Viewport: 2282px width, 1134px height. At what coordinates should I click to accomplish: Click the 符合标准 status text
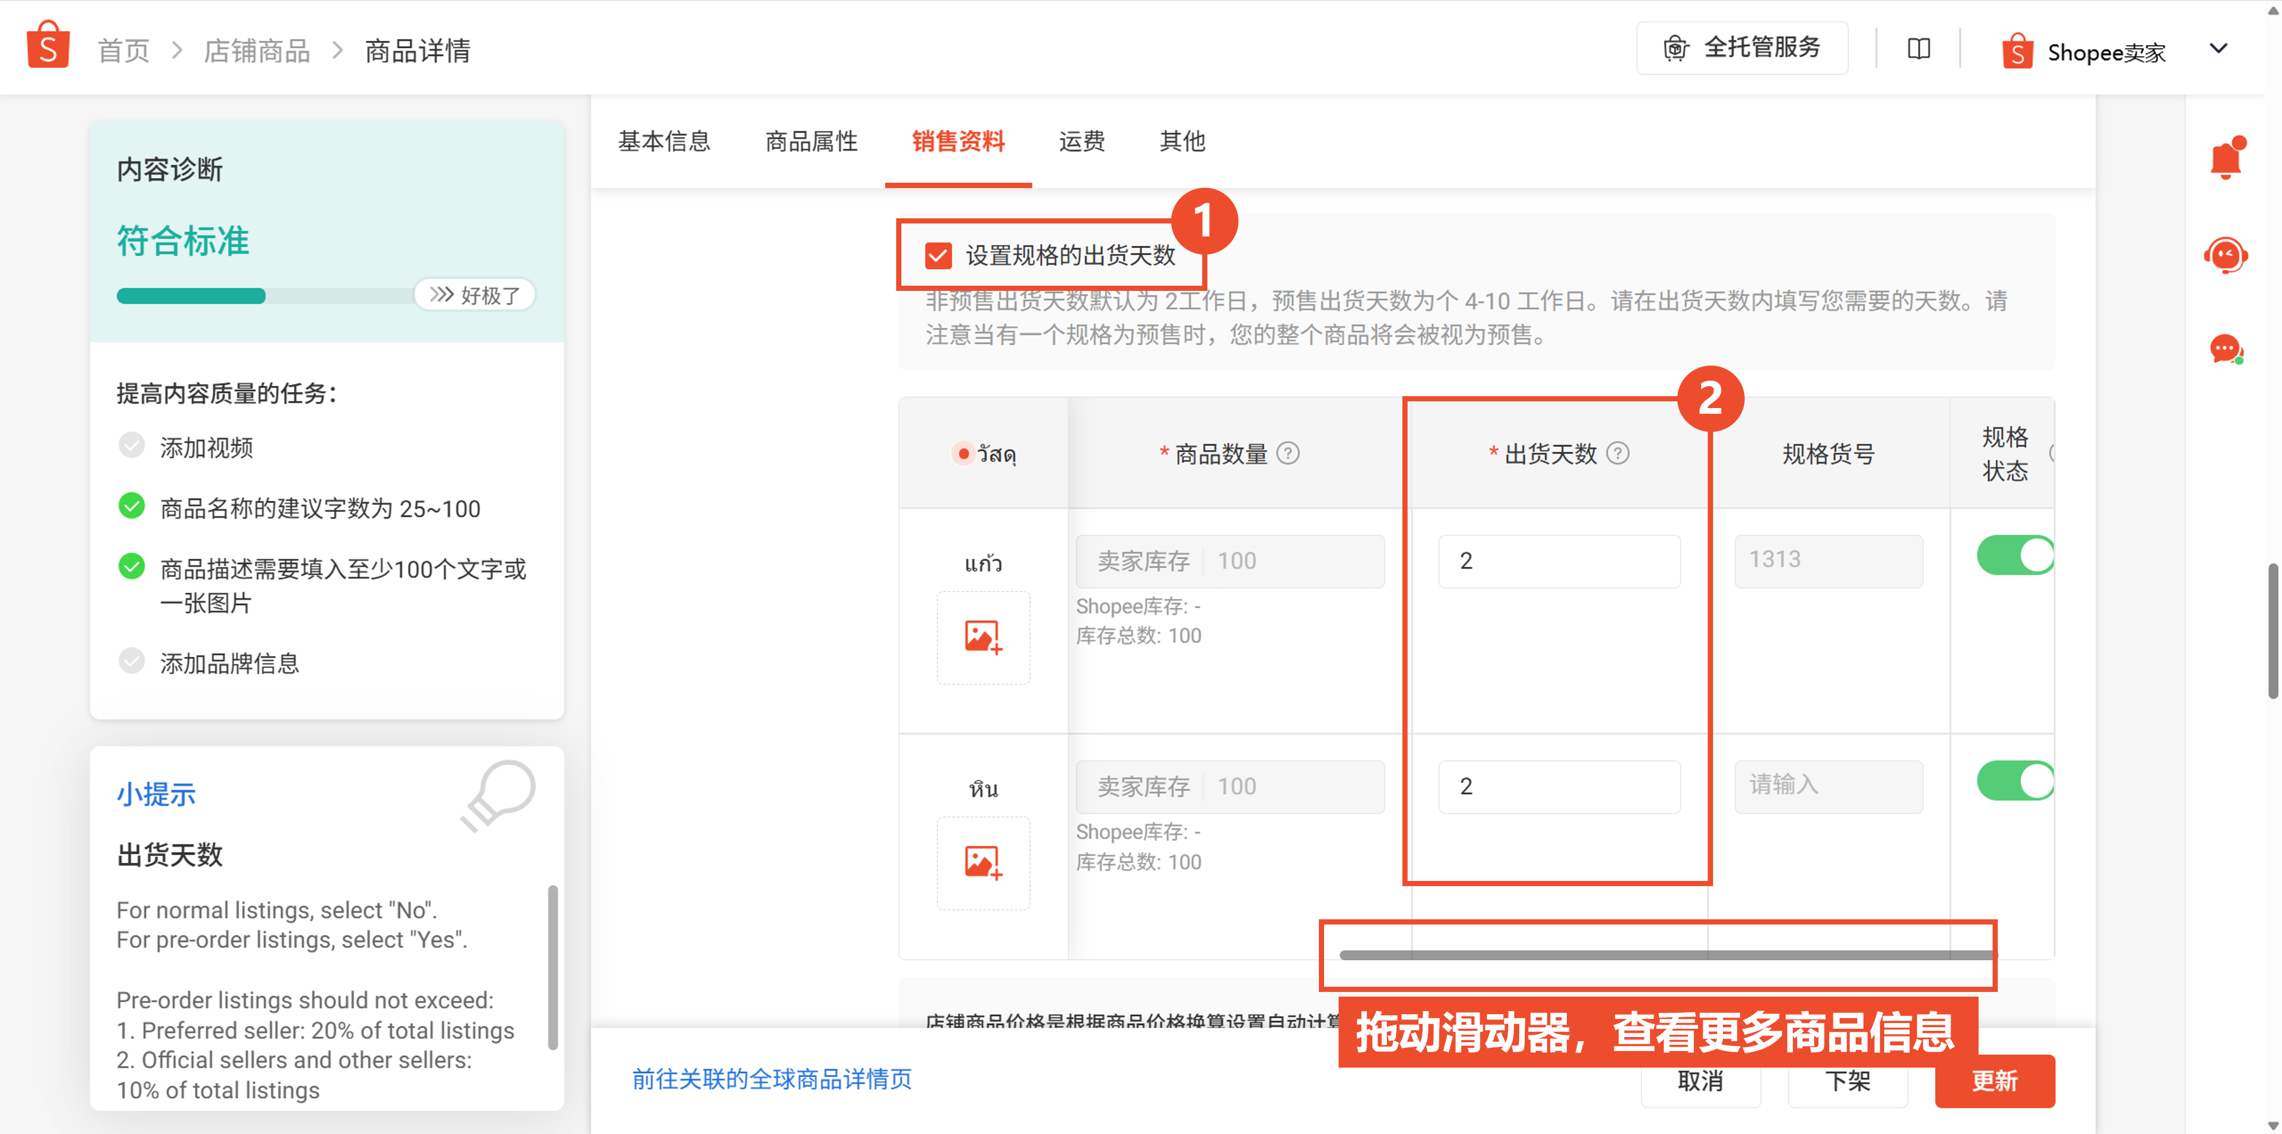[183, 241]
